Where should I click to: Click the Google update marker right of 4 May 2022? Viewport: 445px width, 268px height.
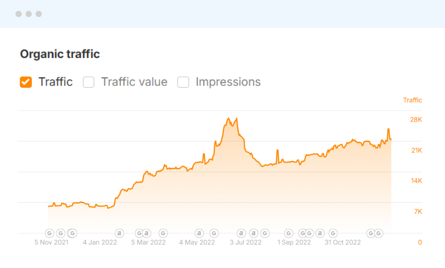point(214,233)
